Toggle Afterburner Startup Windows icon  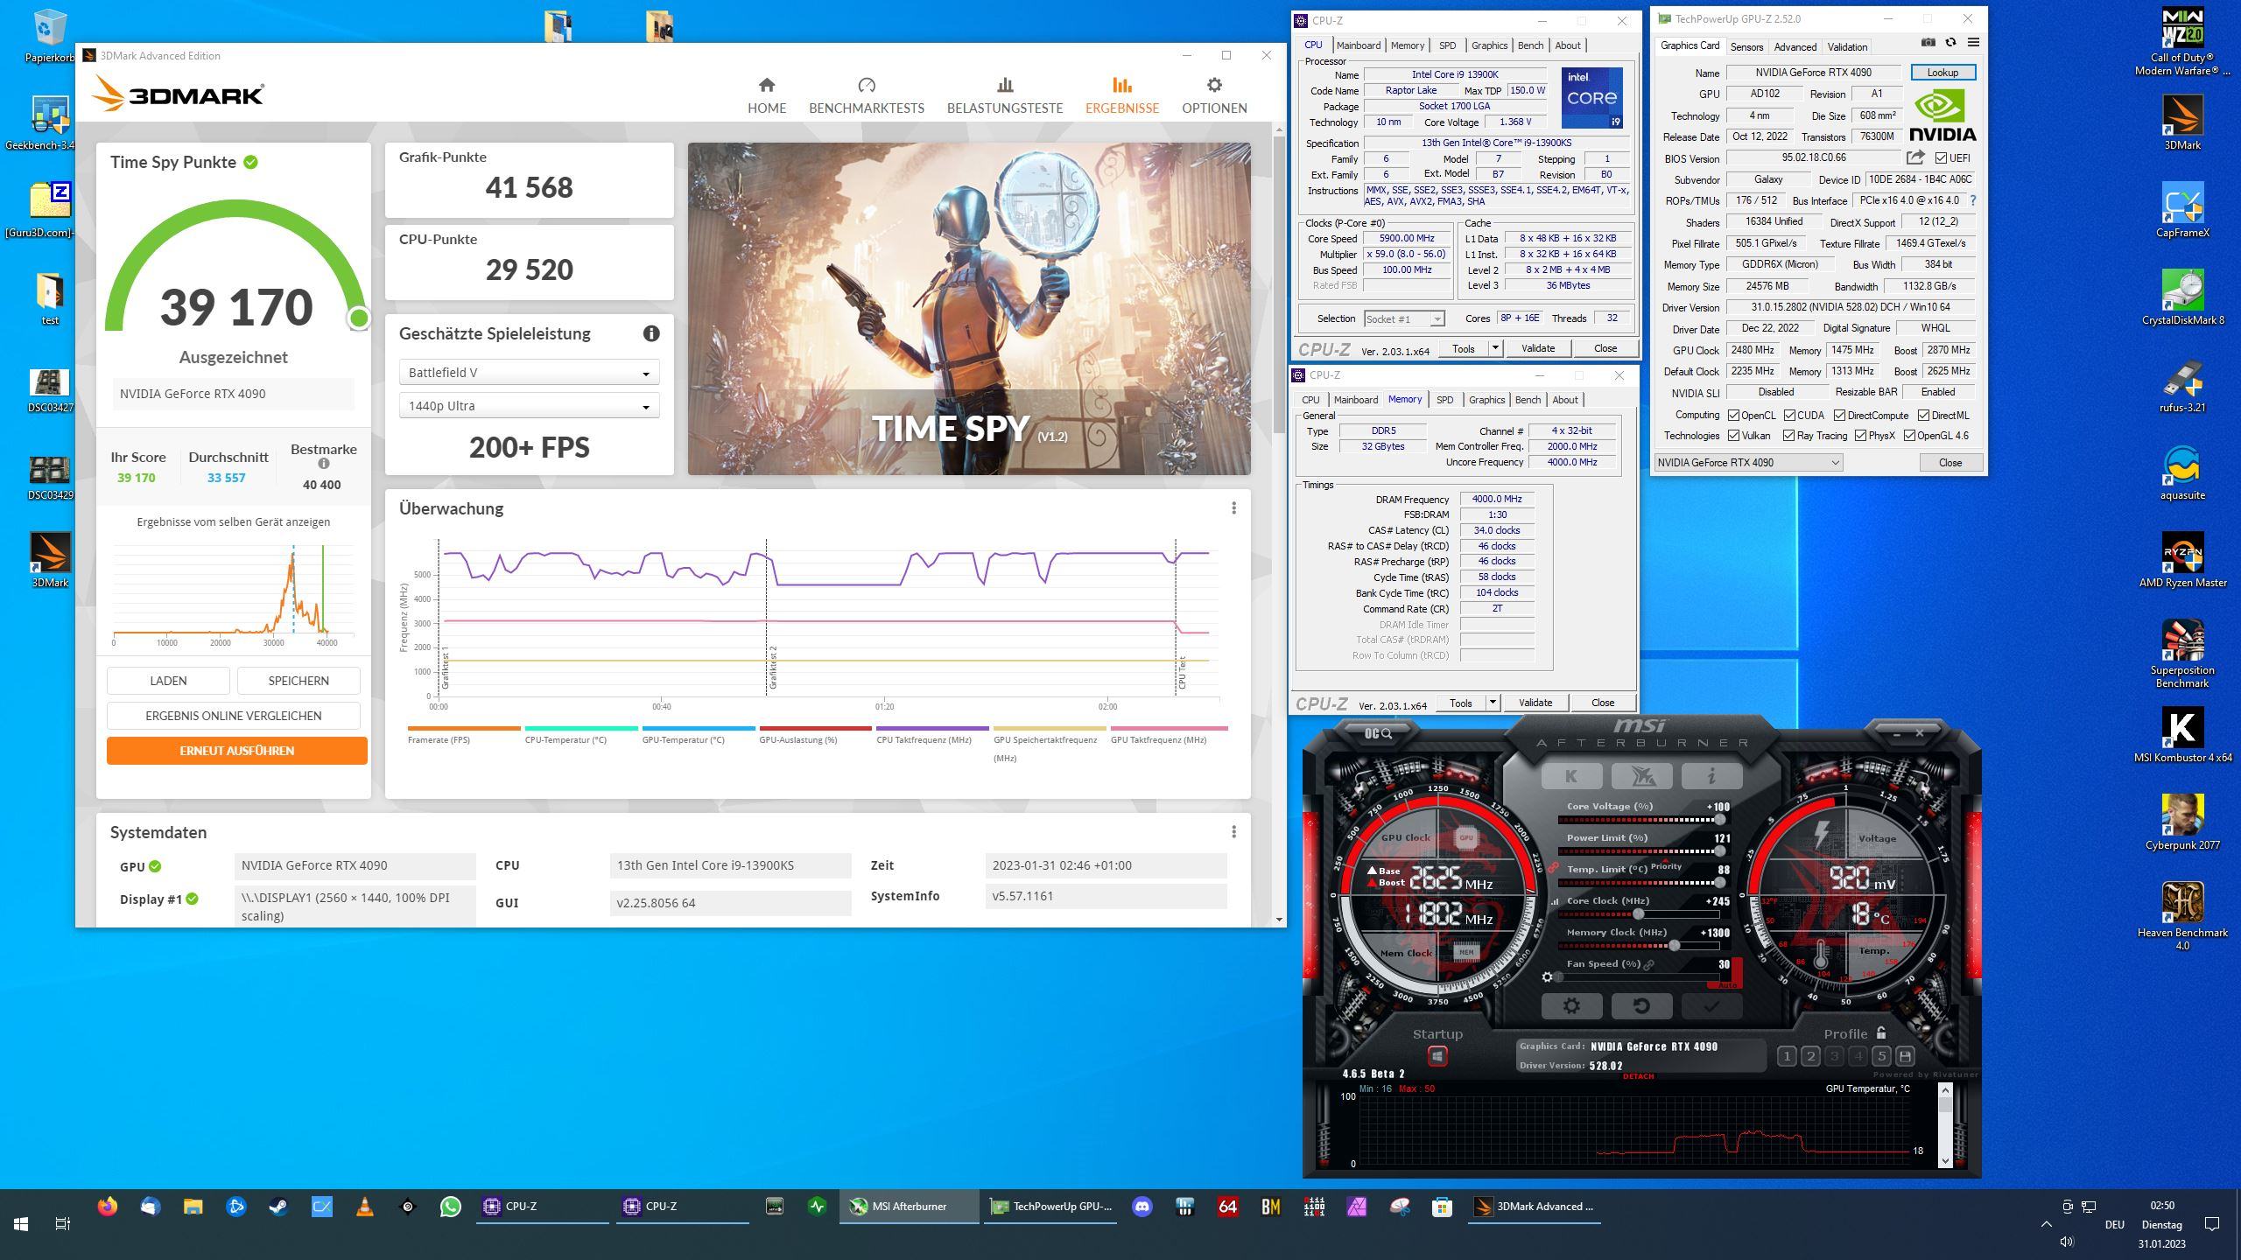click(x=1437, y=1056)
